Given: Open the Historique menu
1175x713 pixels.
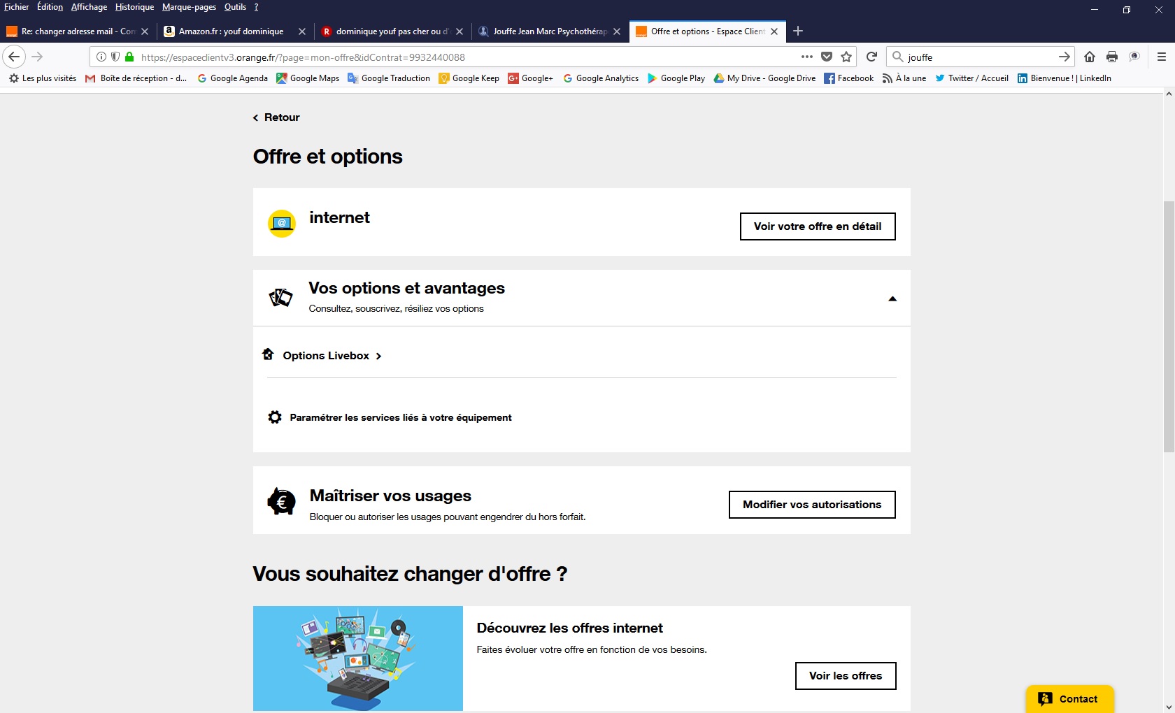Looking at the screenshot, I should (134, 7).
